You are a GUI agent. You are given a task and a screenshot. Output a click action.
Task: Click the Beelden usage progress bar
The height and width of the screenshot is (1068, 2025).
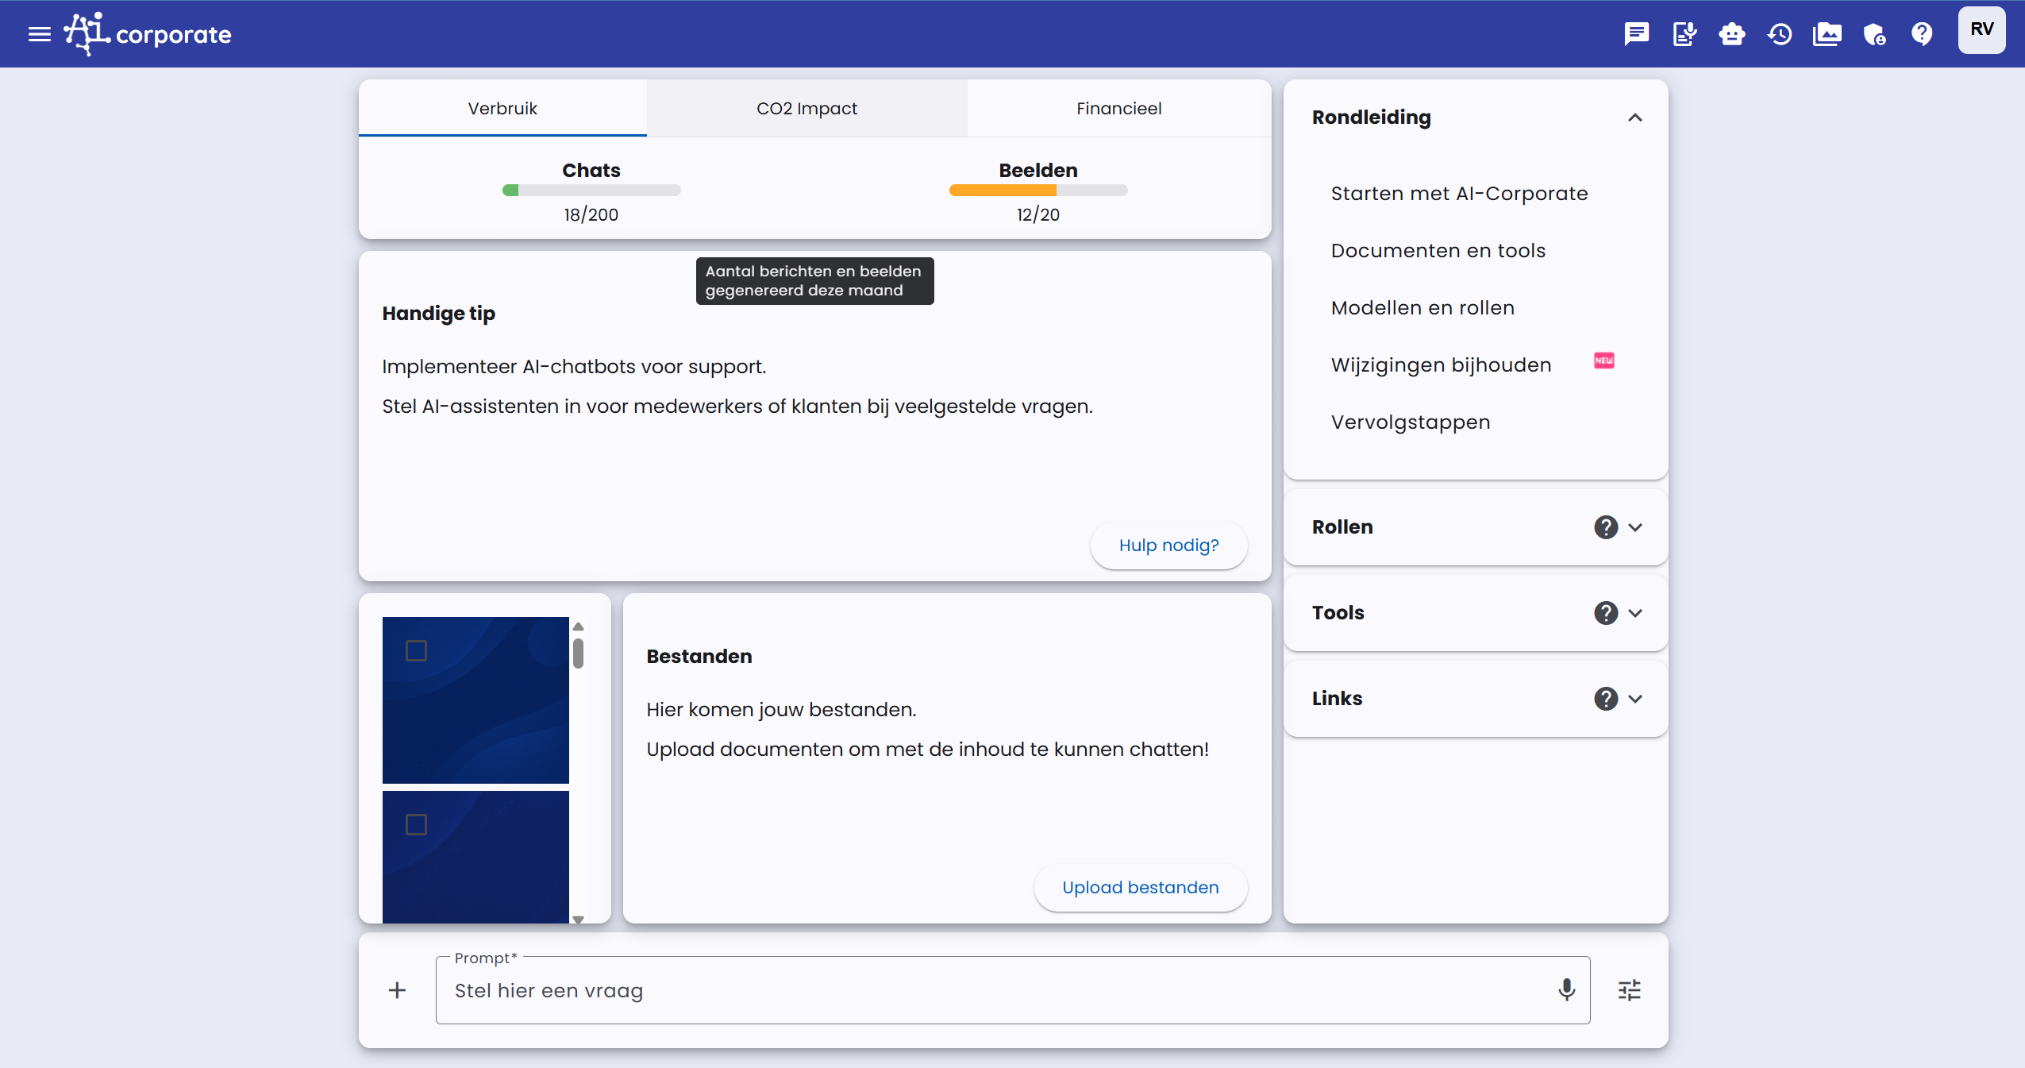[x=1038, y=191]
